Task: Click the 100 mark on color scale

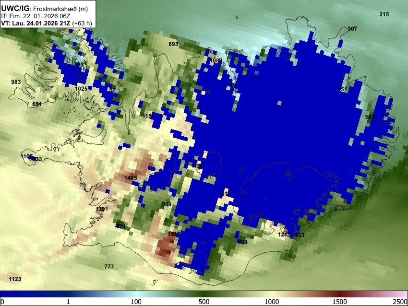Action: (x=136, y=302)
